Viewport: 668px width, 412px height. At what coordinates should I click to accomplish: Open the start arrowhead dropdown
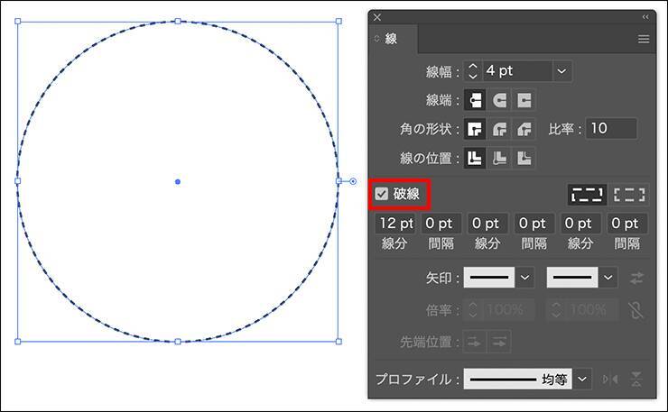pyautogui.click(x=525, y=278)
